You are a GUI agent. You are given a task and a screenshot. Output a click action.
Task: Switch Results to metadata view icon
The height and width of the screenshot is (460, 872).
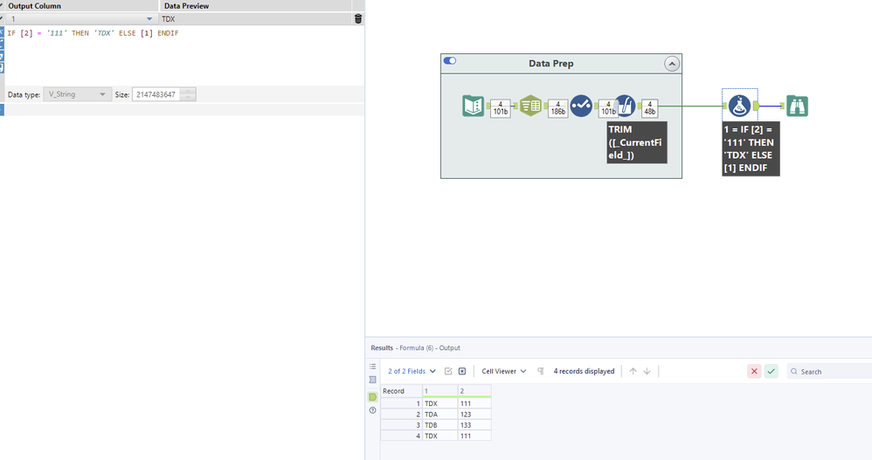tap(372, 380)
